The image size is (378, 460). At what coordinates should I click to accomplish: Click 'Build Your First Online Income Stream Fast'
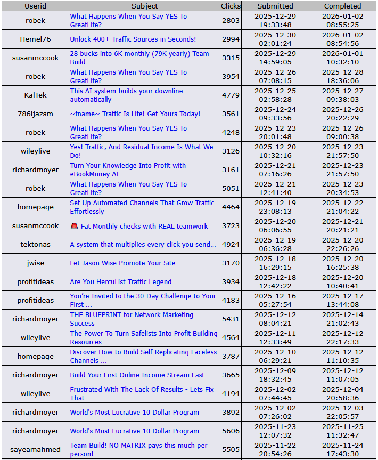tap(137, 375)
